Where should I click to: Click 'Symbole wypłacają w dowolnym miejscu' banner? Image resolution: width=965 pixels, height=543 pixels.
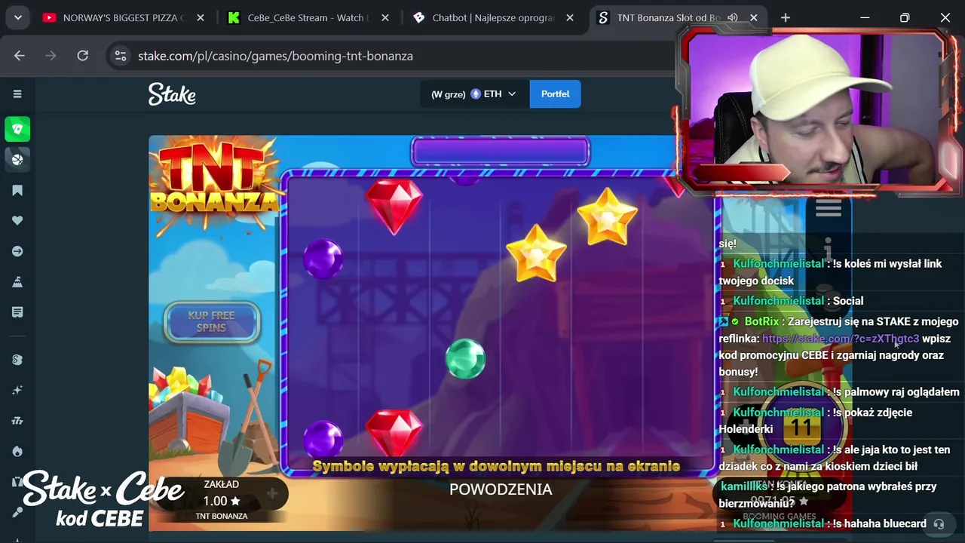pyautogui.click(x=496, y=466)
